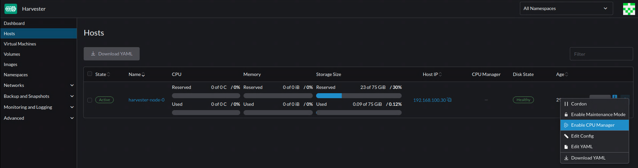Viewport: 638px width, 168px height.
Task: Click the Enable Maintenance Mode lock icon
Action: click(x=566, y=115)
